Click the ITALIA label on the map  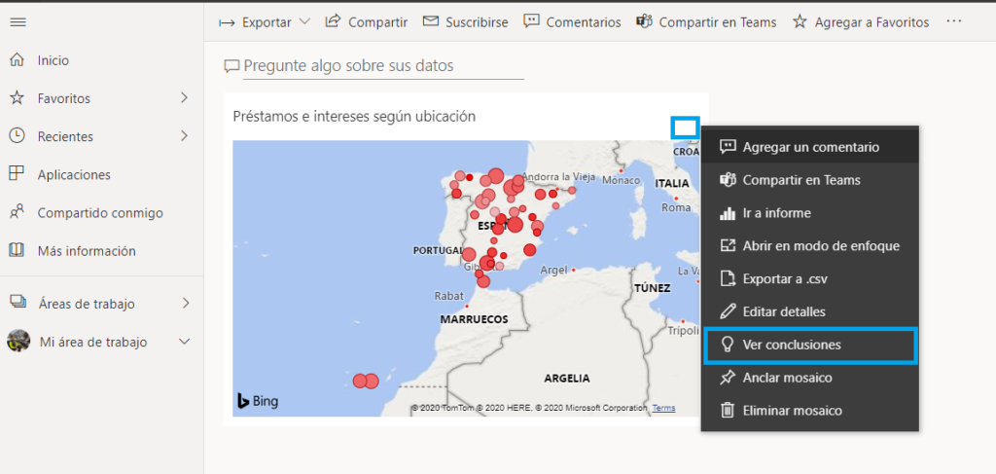click(x=672, y=184)
